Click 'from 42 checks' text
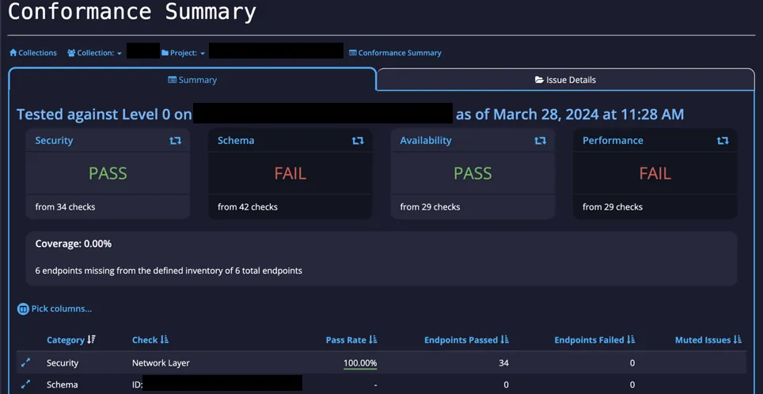The height and width of the screenshot is (394, 763). pos(248,206)
